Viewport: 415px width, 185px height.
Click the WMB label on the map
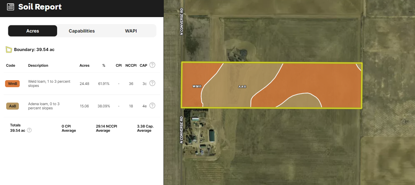[197, 86]
